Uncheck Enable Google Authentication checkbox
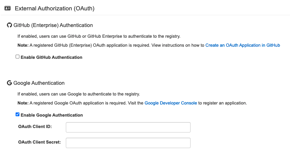This screenshot has height=155, width=290. point(17,115)
